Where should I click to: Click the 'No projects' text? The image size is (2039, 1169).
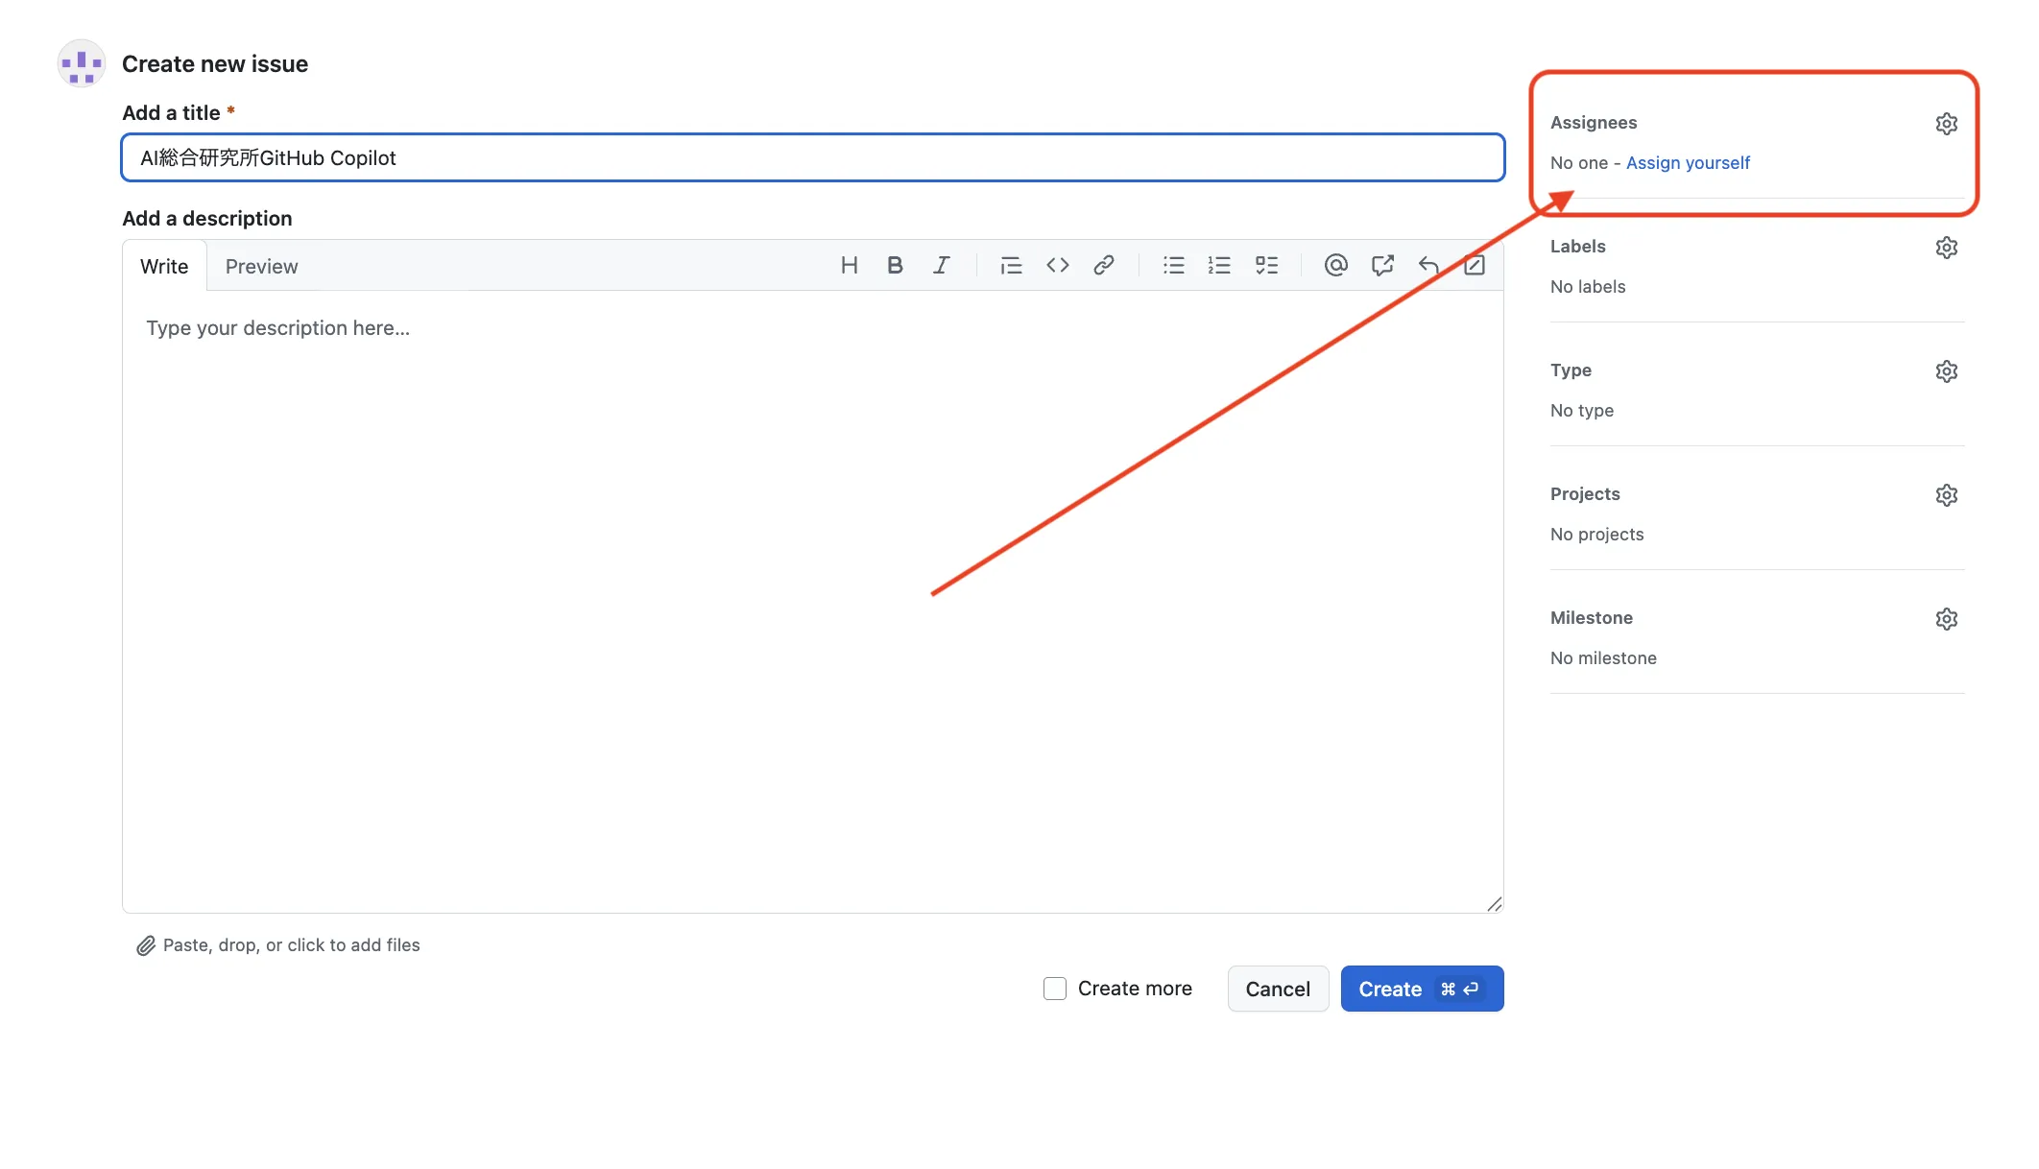[x=1597, y=535]
